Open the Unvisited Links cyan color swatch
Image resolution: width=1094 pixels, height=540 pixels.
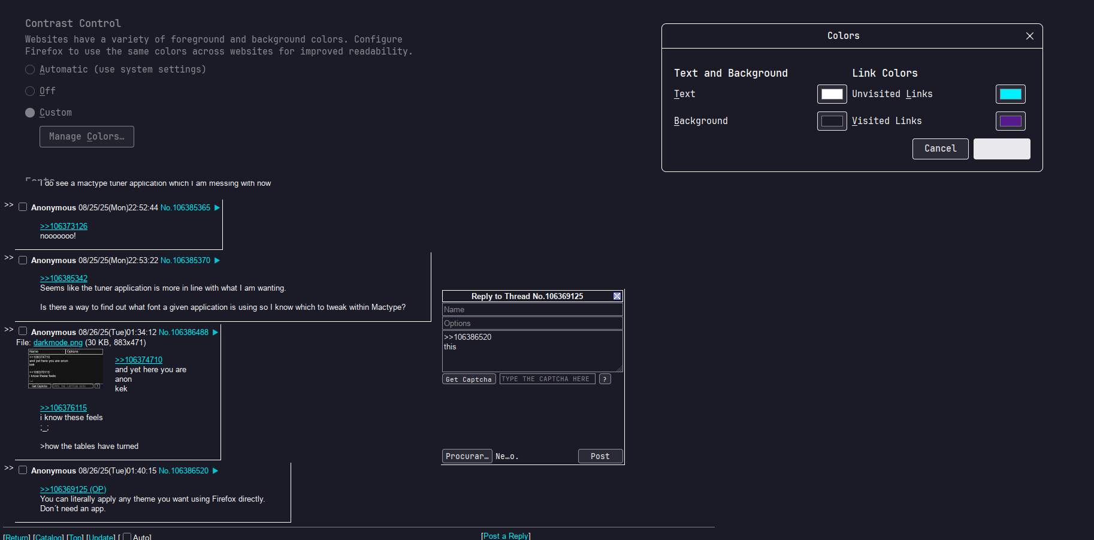click(1010, 94)
